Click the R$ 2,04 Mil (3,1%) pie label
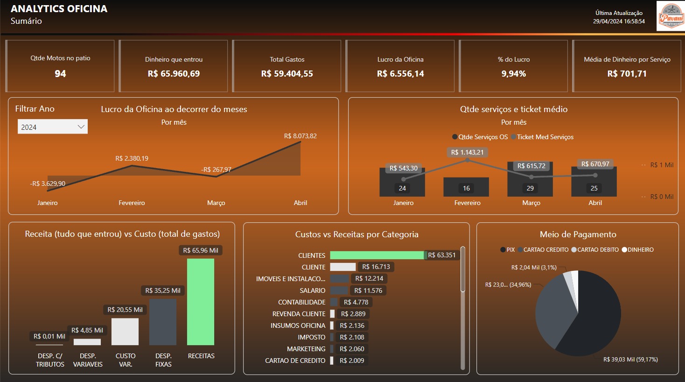Screen dimensions: 685x382 tap(534, 268)
